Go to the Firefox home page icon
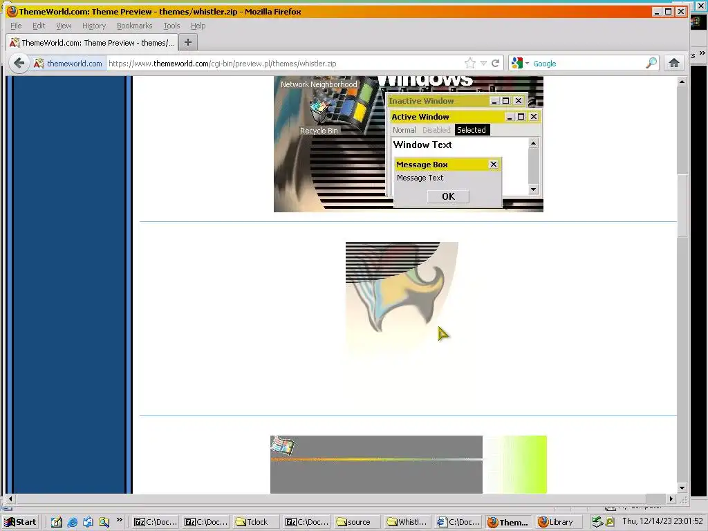This screenshot has height=531, width=708. point(673,63)
